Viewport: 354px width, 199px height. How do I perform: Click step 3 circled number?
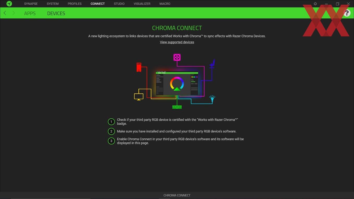pyautogui.click(x=111, y=141)
